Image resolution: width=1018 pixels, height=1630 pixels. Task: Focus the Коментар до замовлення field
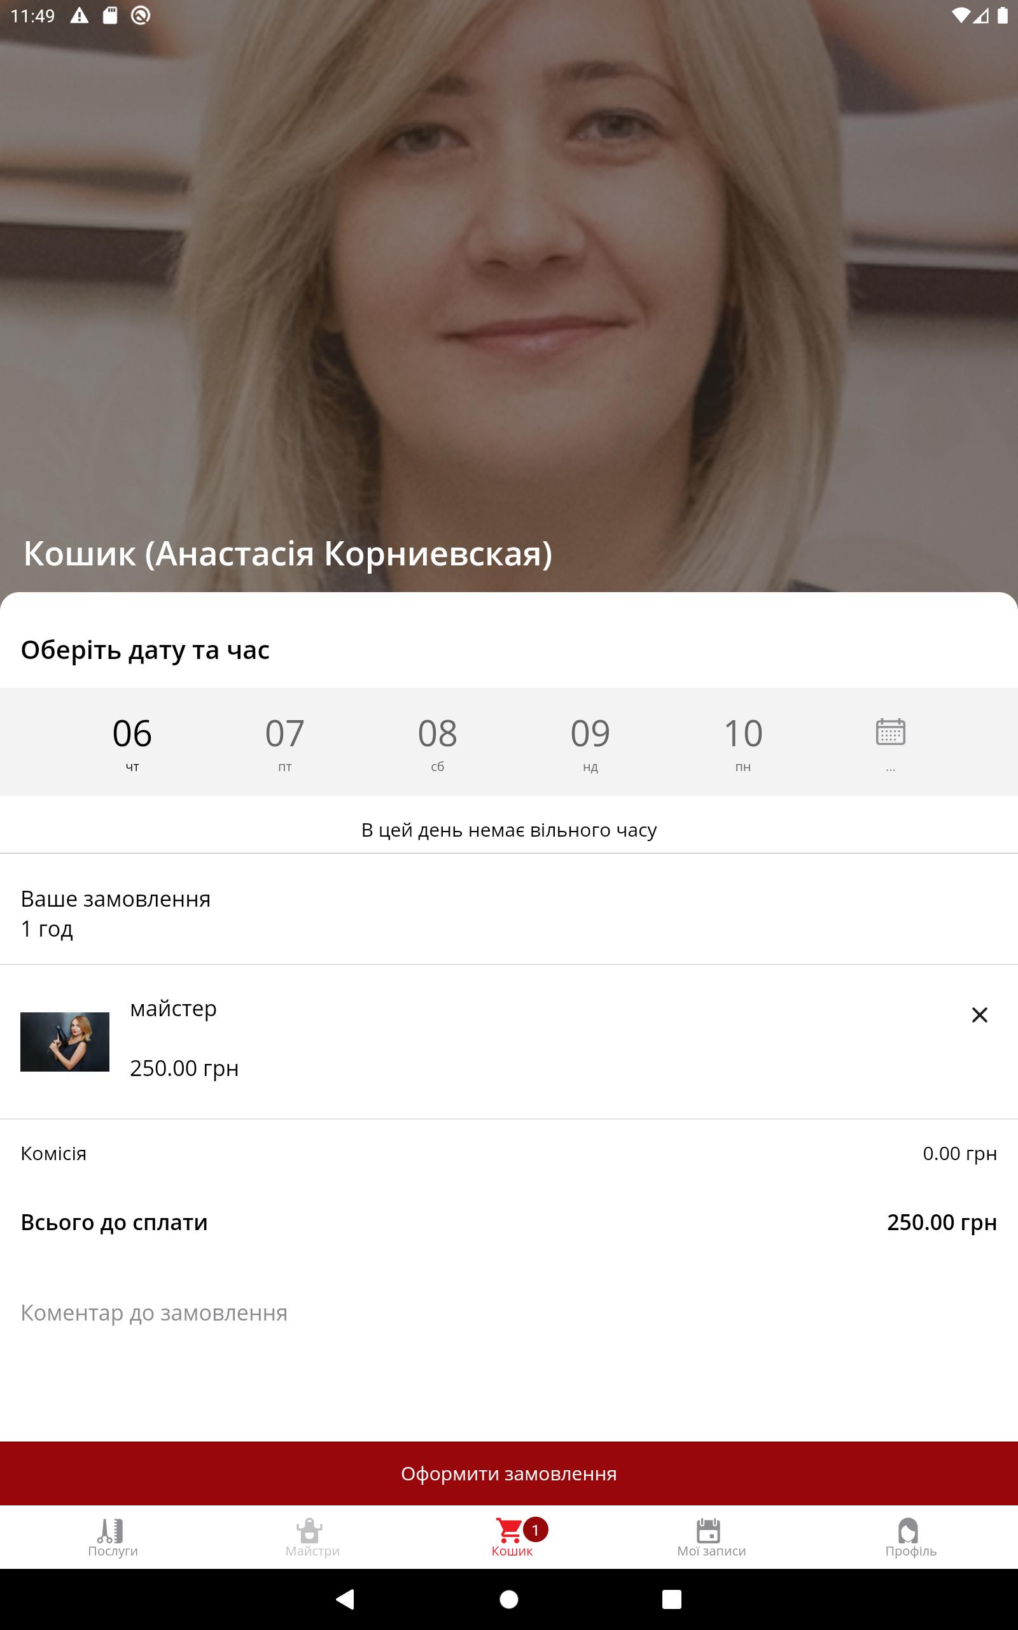(x=509, y=1313)
